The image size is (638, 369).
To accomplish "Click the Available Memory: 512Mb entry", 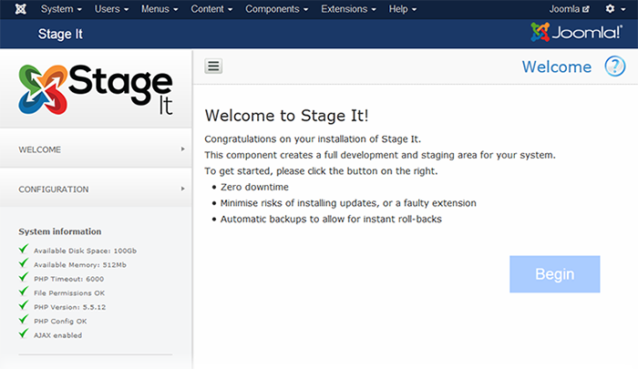I will pyautogui.click(x=80, y=265).
